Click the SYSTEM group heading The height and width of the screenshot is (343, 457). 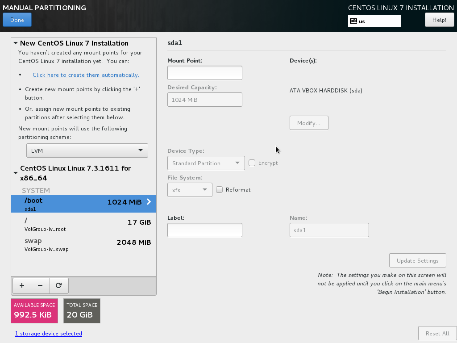tap(36, 190)
